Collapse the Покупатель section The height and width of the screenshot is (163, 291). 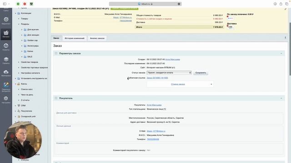pyautogui.click(x=281, y=98)
